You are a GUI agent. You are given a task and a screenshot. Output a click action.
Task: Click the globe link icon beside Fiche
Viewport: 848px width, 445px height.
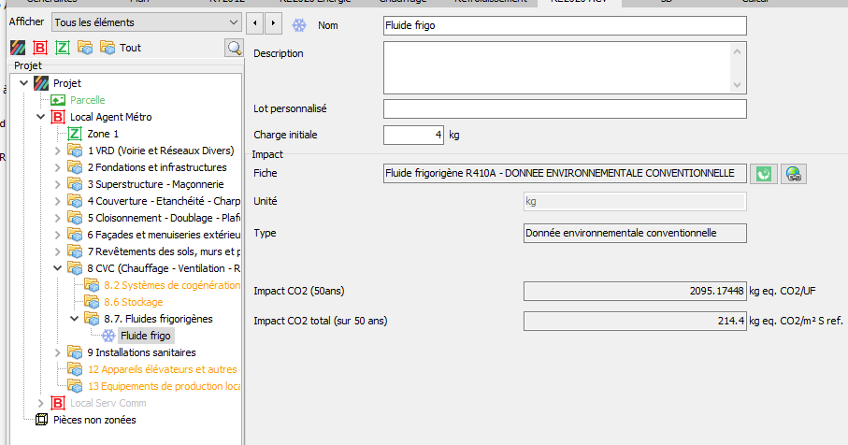pyautogui.click(x=794, y=174)
